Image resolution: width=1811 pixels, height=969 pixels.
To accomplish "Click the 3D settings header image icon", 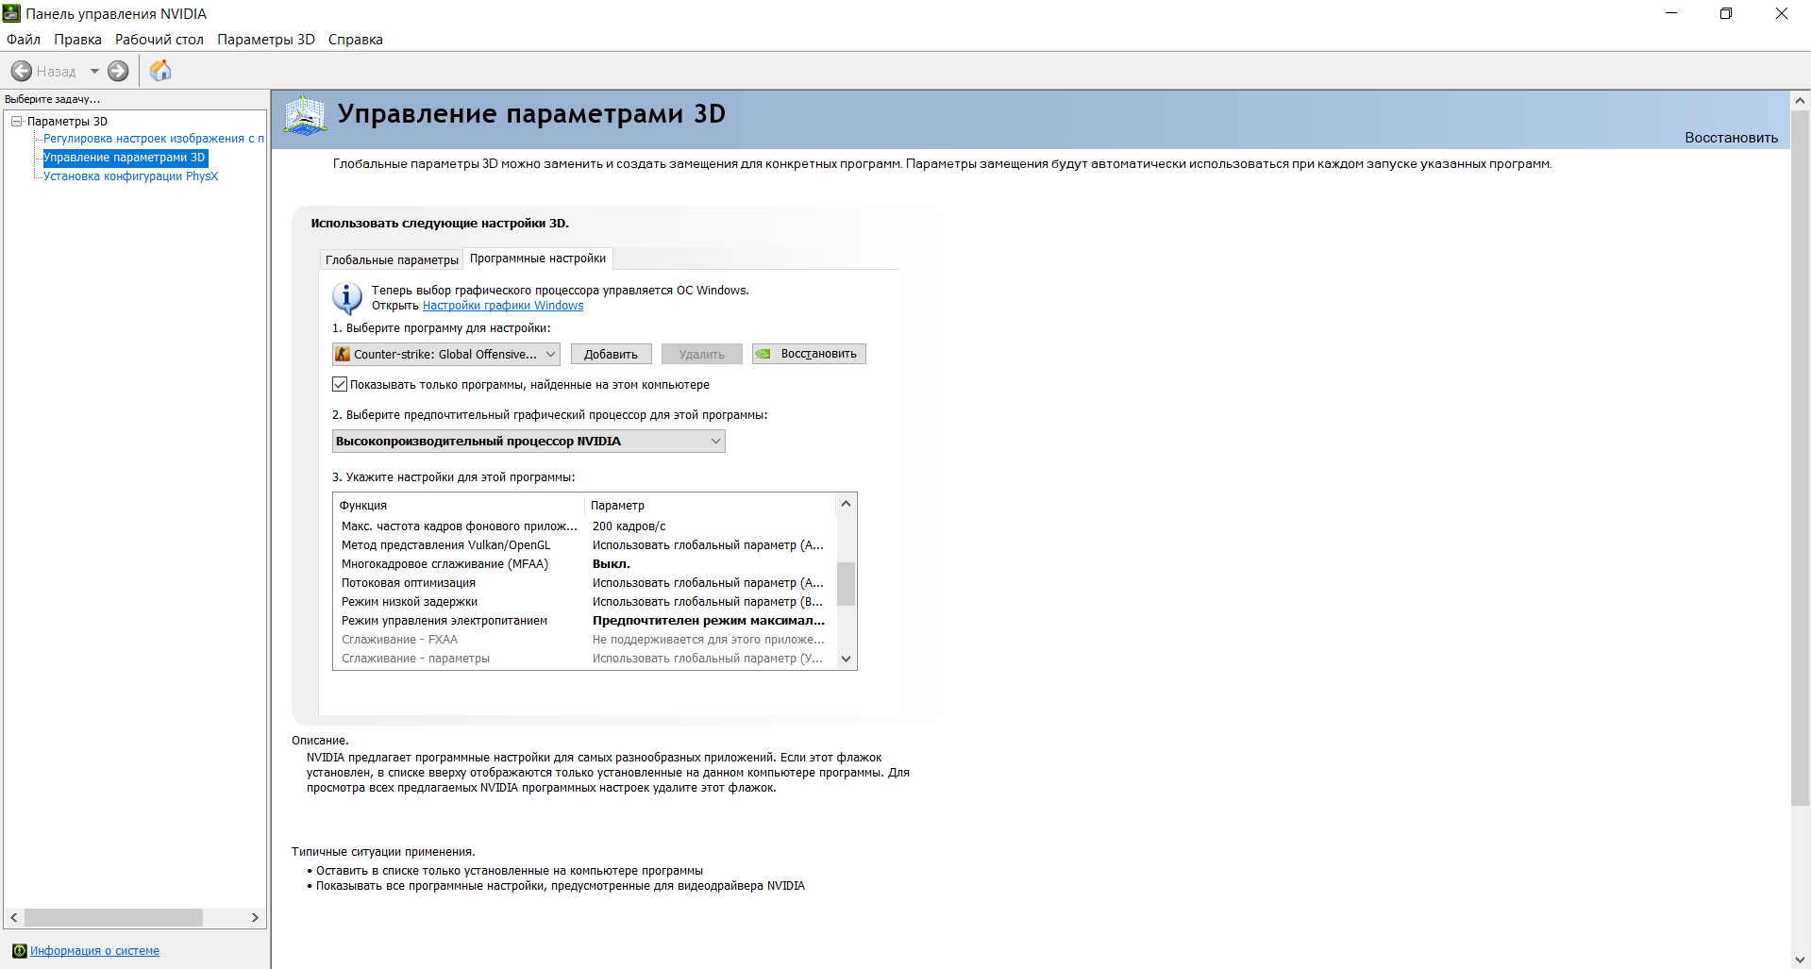I will [305, 116].
